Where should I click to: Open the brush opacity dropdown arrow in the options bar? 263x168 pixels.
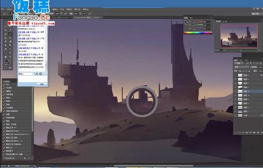[62, 14]
